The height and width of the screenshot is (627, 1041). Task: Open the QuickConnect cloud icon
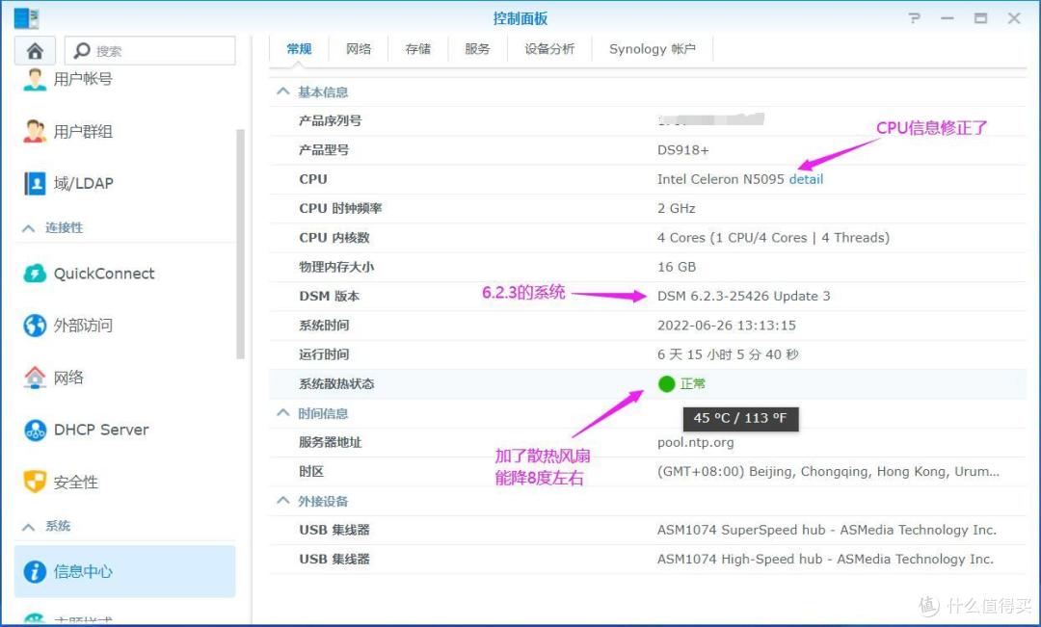35,274
